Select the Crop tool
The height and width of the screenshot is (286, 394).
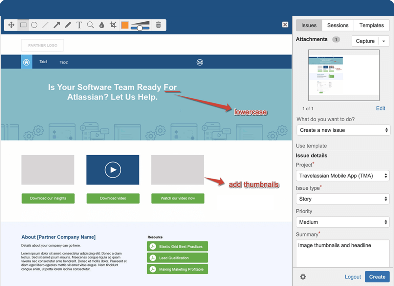tap(113, 25)
